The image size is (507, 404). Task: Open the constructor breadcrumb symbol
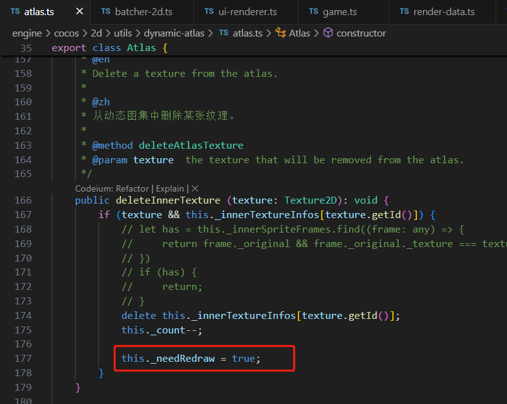tap(361, 33)
